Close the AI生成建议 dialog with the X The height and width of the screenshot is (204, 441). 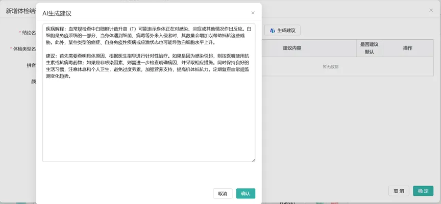click(x=253, y=13)
